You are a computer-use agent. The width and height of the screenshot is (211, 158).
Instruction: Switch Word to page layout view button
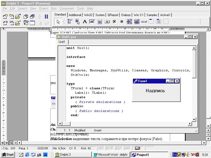point(11,143)
